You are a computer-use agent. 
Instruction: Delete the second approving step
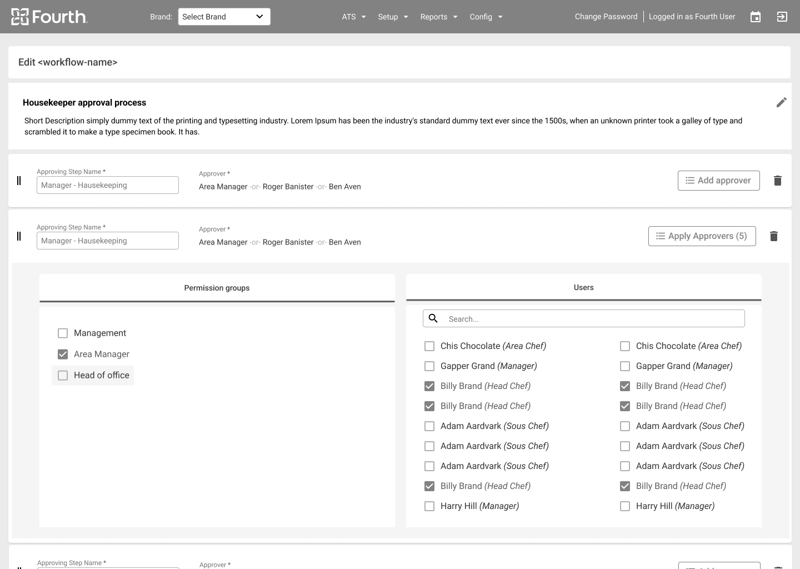773,236
